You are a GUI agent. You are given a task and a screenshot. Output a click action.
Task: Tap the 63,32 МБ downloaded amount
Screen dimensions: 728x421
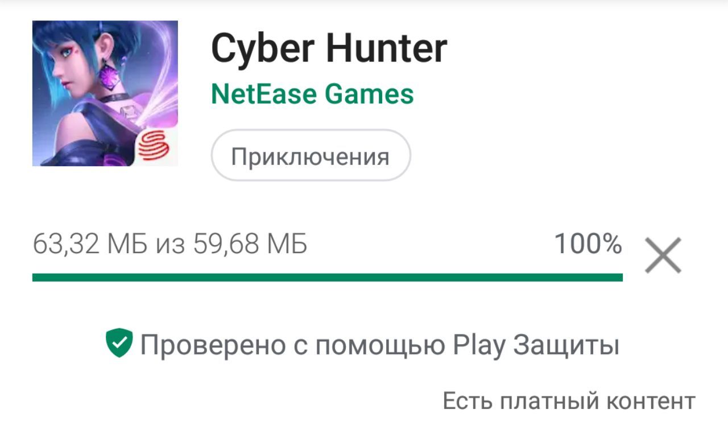[90, 245]
